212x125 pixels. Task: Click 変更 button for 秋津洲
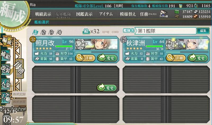[x=198, y=58]
